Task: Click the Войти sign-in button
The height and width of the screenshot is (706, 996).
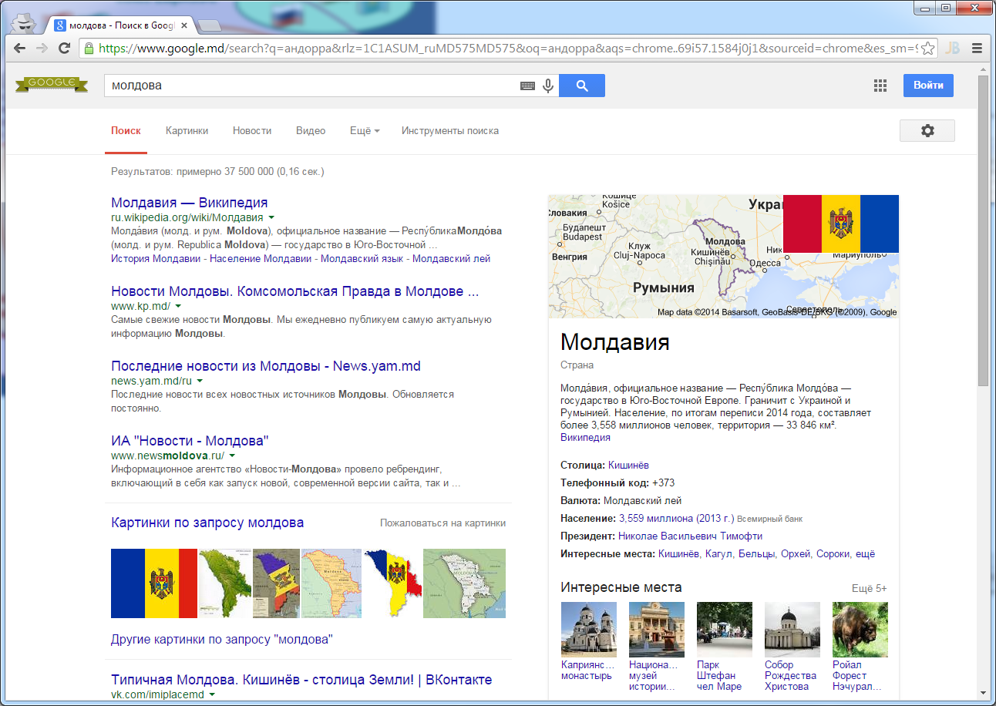Action: 928,86
